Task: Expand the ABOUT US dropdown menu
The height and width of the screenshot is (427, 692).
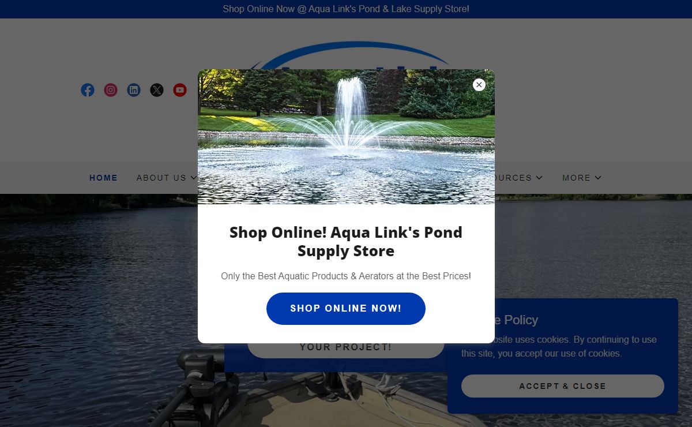Action: pyautogui.click(x=167, y=178)
